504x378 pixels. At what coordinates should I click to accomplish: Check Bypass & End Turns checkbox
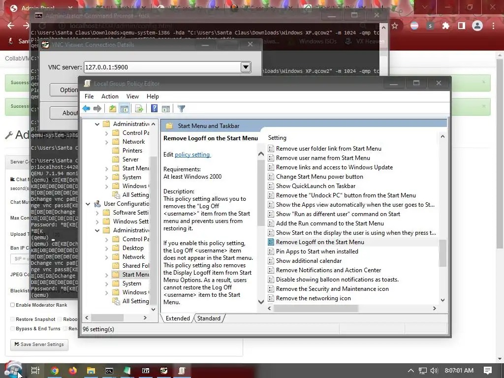tap(12, 328)
